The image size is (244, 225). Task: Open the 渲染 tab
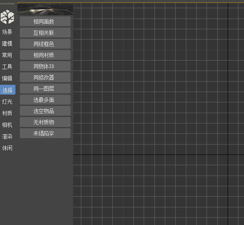pyautogui.click(x=7, y=136)
